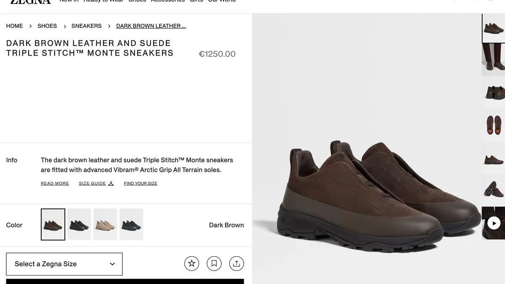Open the FIND YOUR SIZE link

[141, 183]
